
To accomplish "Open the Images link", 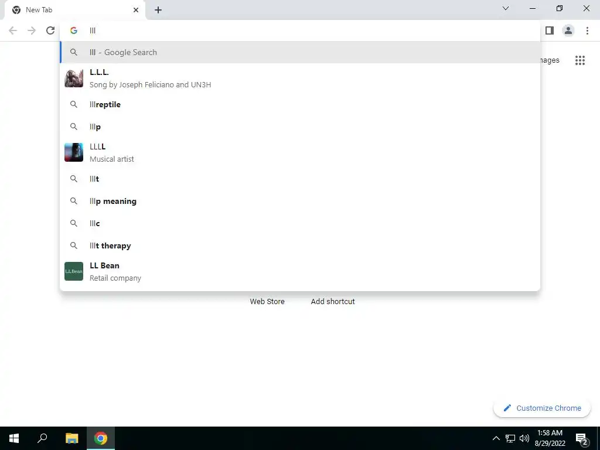I will 550,60.
